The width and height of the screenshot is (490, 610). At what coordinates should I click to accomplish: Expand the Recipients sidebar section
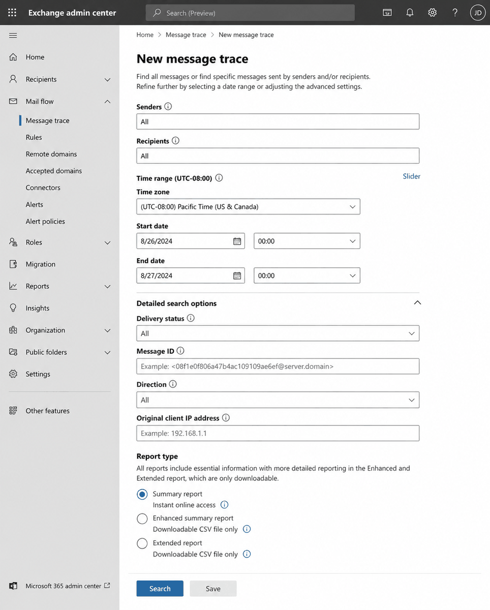pos(107,79)
